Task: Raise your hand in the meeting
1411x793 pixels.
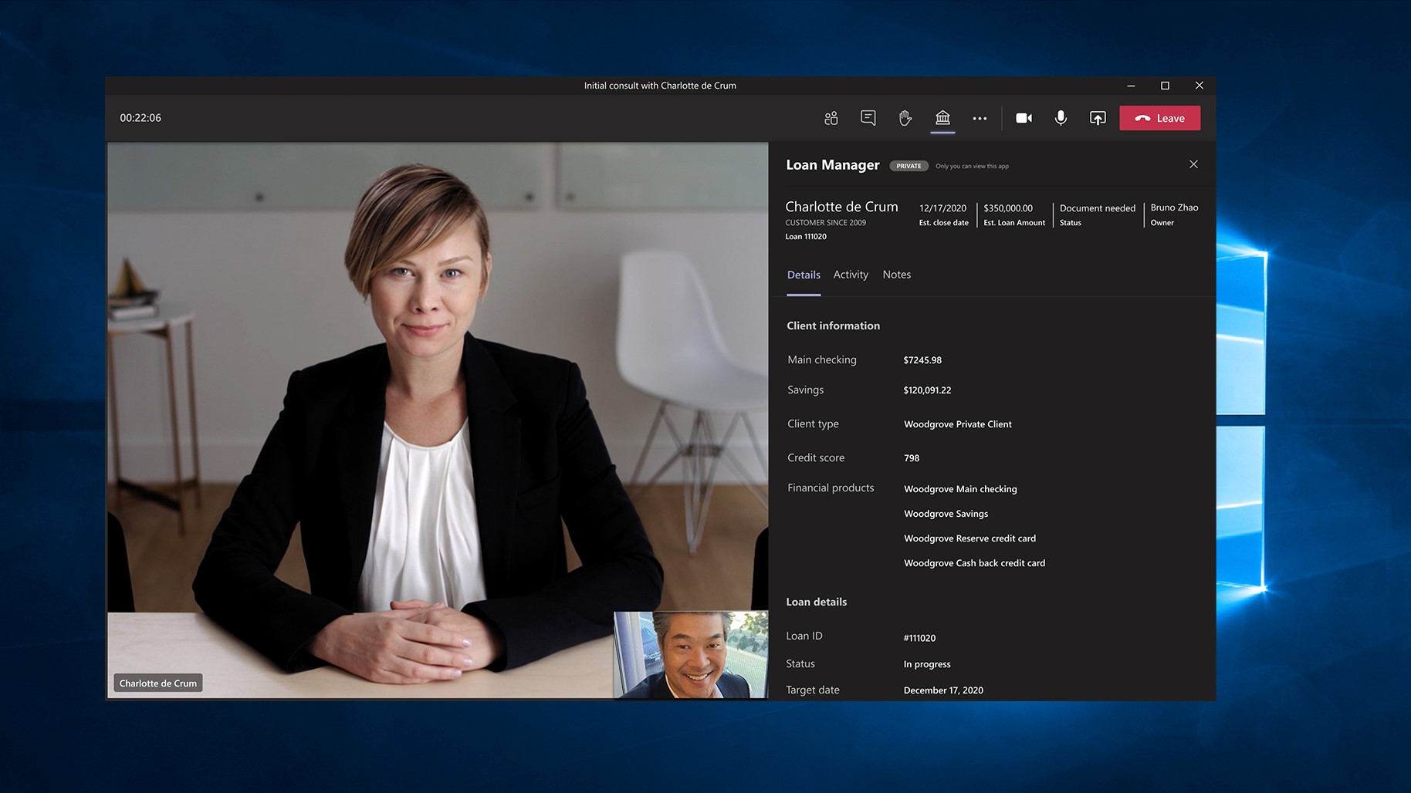Action: pyautogui.click(x=905, y=118)
